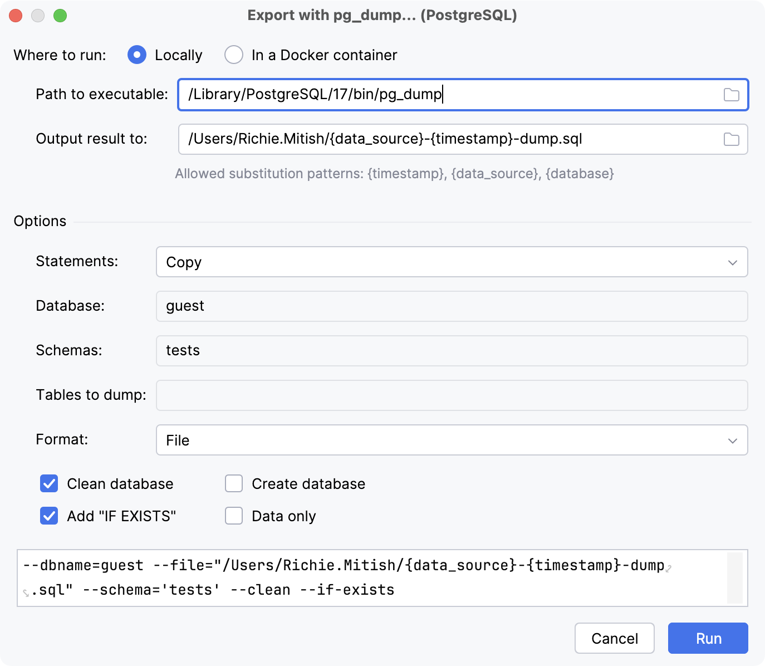Click the scroll indicator in the command preview
This screenshot has height=666, width=765.
pyautogui.click(x=736, y=579)
